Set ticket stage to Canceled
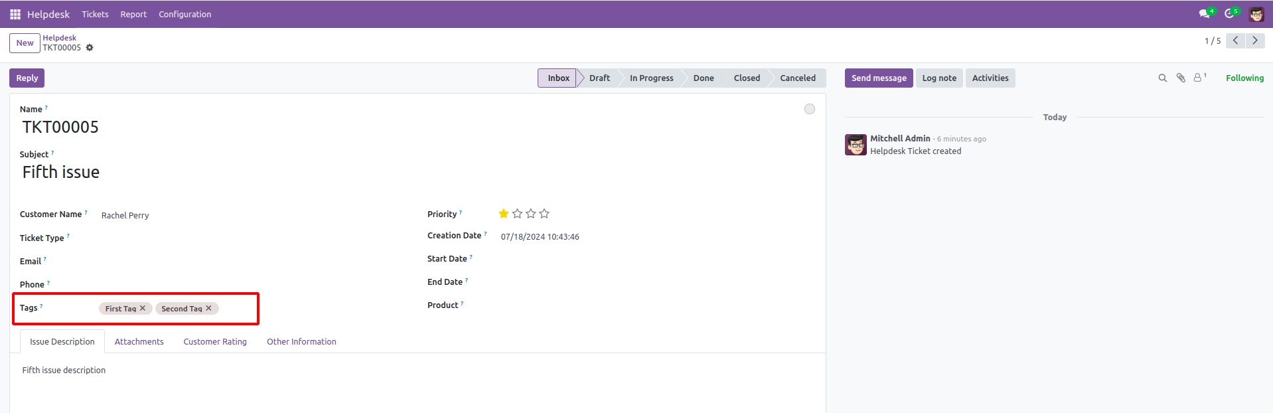1273x413 pixels. pos(798,78)
